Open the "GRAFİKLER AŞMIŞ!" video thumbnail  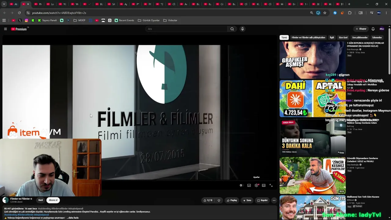(x=312, y=60)
